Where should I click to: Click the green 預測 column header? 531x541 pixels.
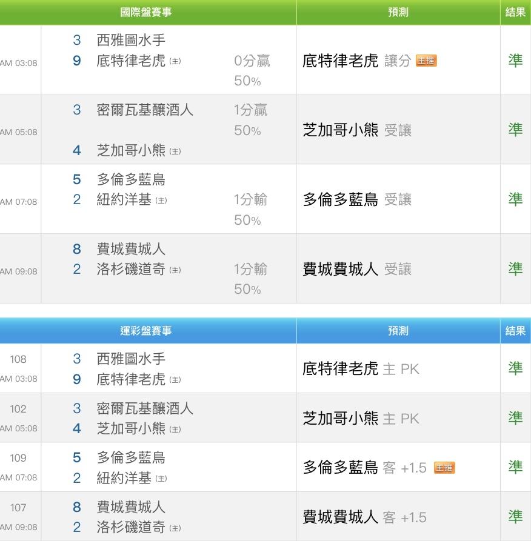coord(398,13)
